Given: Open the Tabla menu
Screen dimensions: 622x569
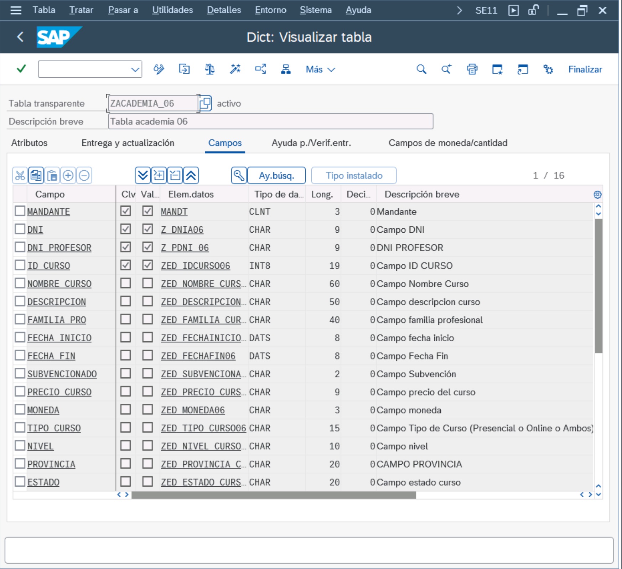Looking at the screenshot, I should point(44,10).
